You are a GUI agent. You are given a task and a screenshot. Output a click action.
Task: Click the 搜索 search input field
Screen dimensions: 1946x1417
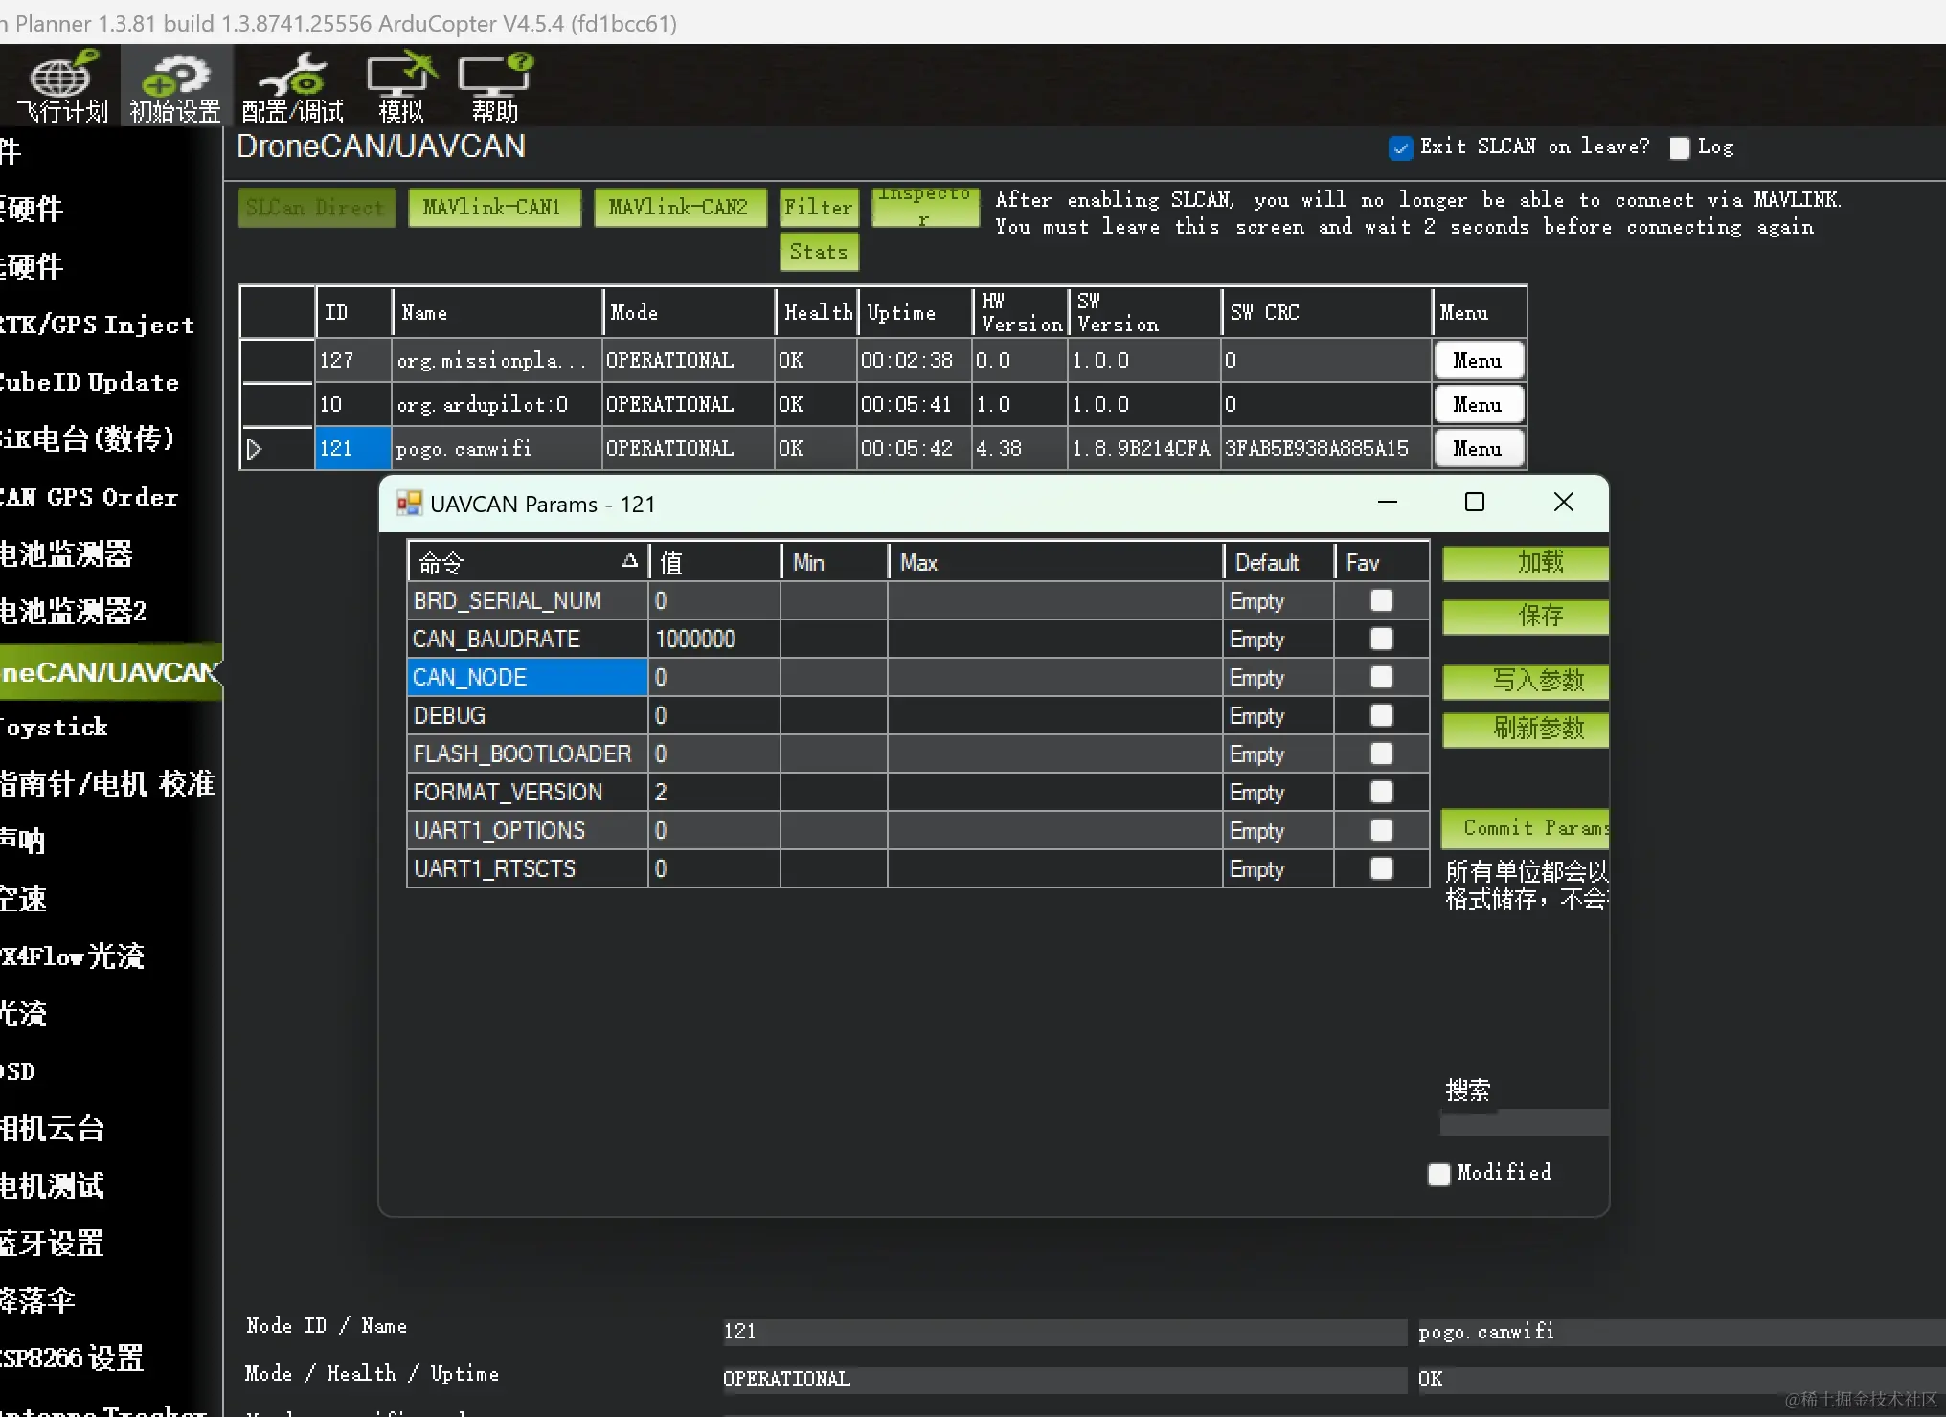[1523, 1122]
